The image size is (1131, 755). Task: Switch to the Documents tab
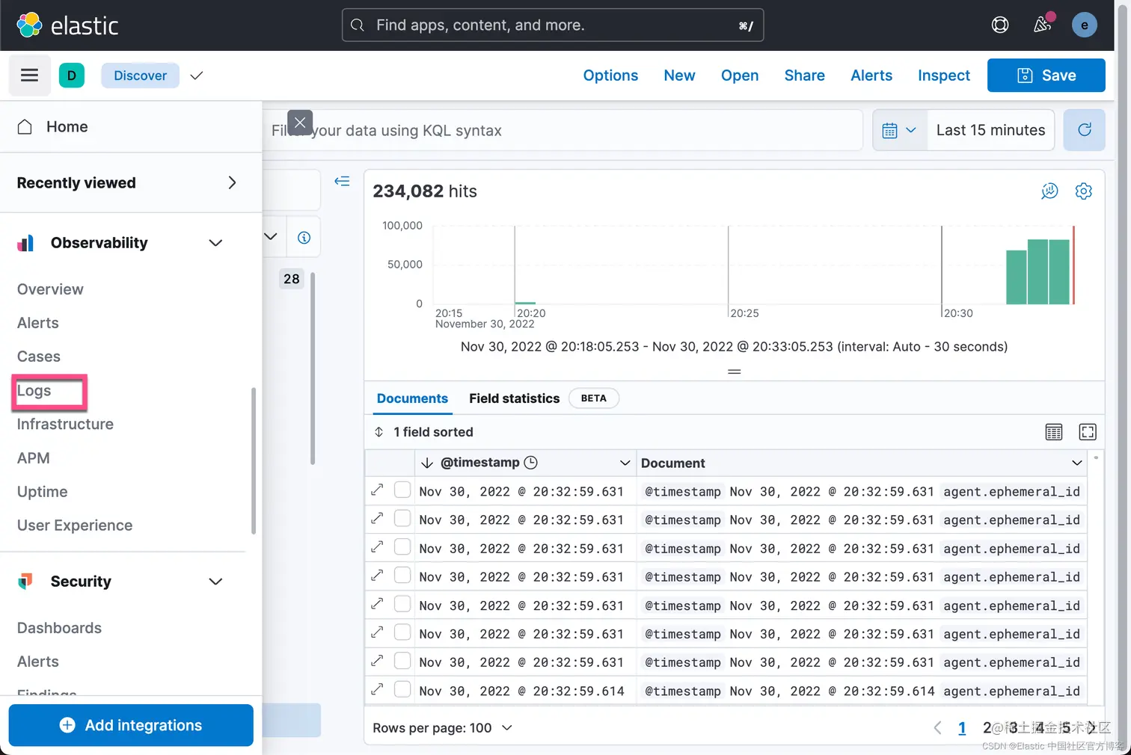click(412, 398)
